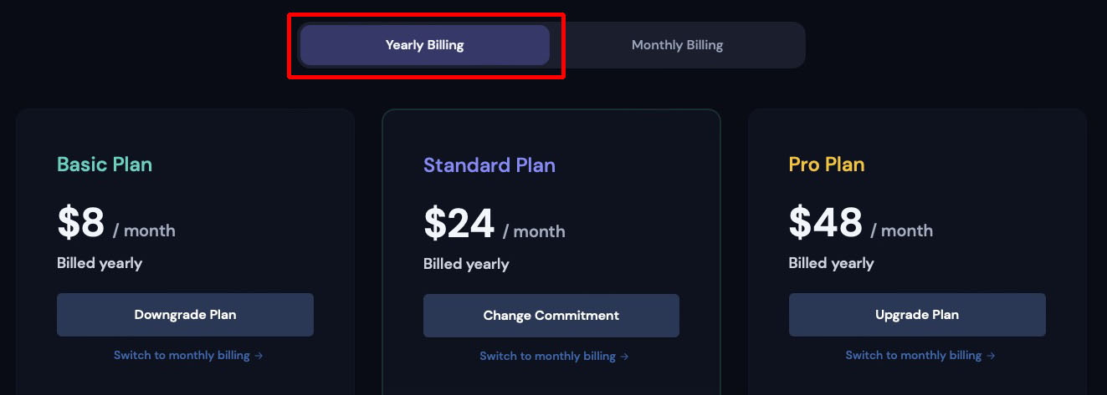
Task: Click the Pro Plan heading
Action: 827,165
